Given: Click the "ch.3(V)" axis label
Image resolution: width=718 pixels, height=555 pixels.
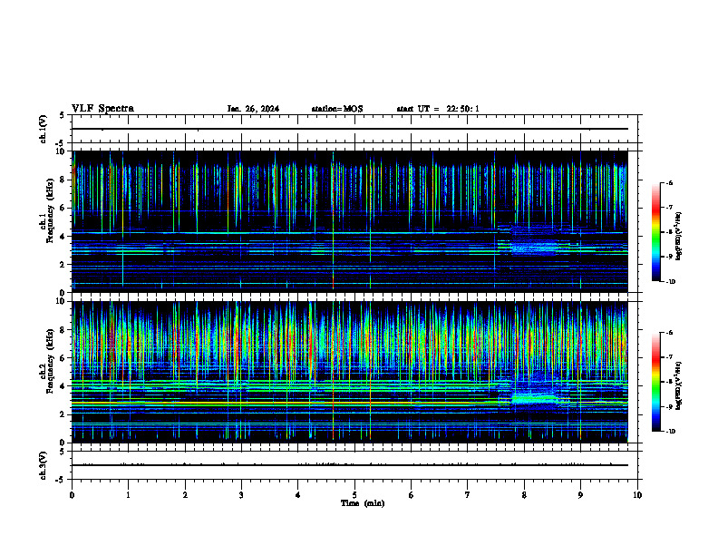Looking at the screenshot, I should [44, 466].
